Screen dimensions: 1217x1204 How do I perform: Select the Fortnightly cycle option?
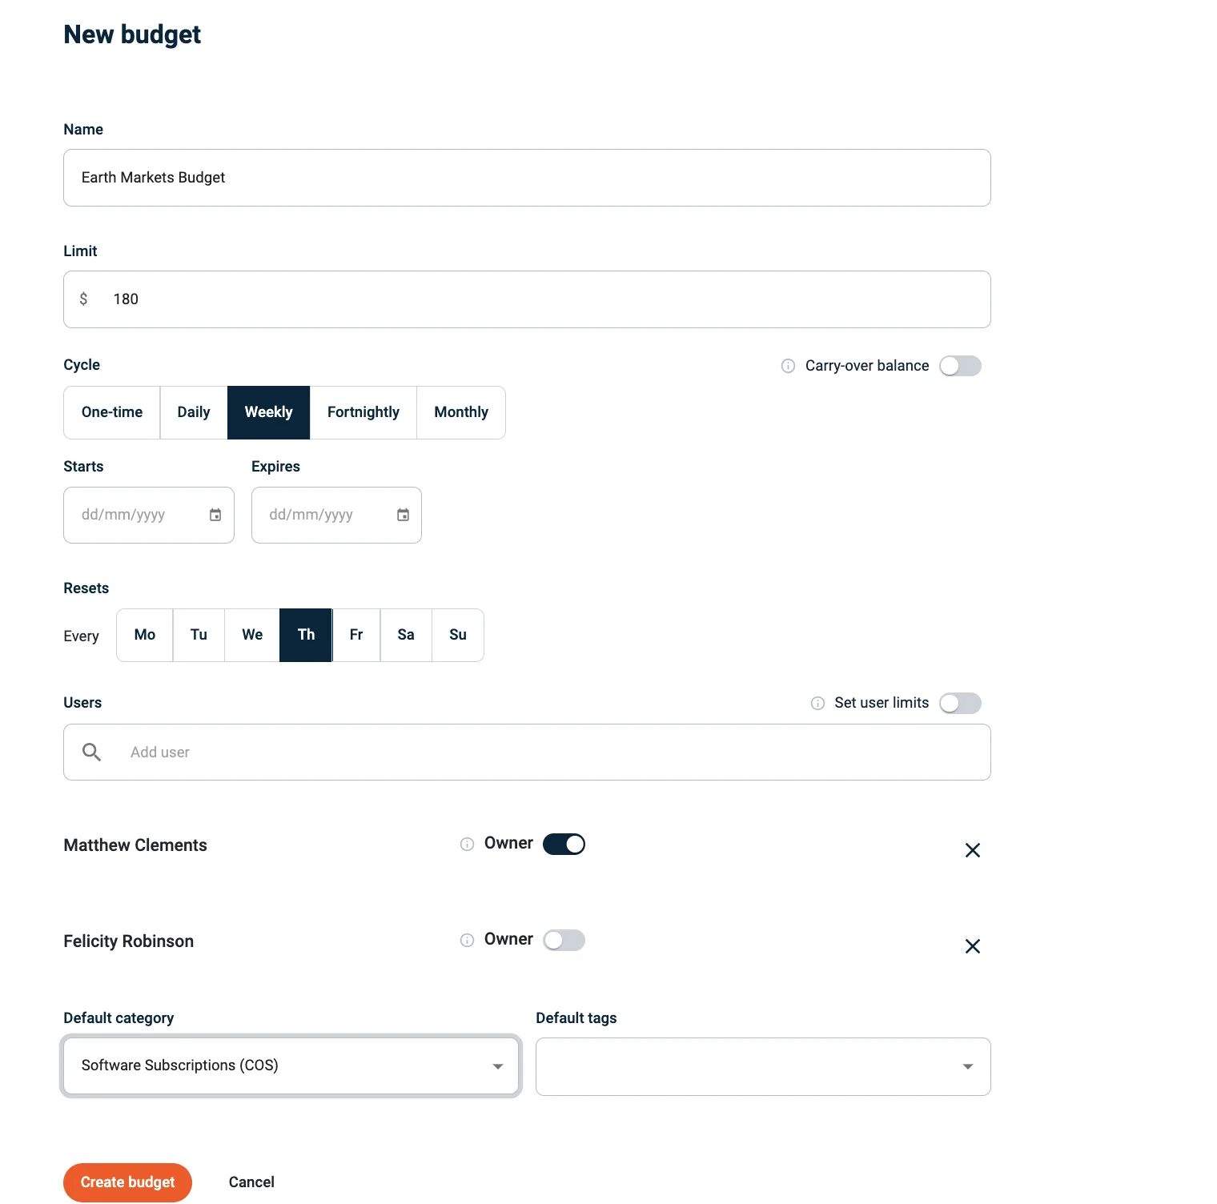tap(363, 412)
